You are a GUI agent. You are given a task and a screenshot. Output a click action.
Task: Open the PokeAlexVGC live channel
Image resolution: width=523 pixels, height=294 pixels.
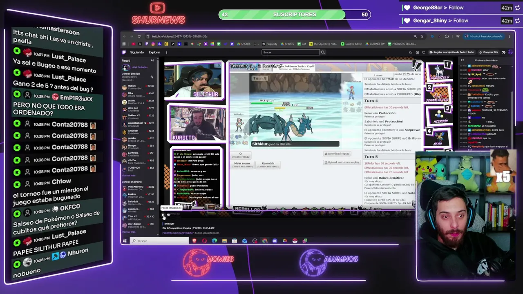pyautogui.click(x=138, y=188)
